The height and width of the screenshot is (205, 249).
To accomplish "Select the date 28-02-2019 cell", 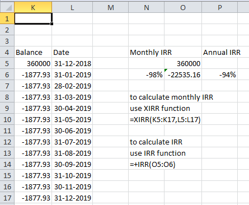I will point(72,86).
